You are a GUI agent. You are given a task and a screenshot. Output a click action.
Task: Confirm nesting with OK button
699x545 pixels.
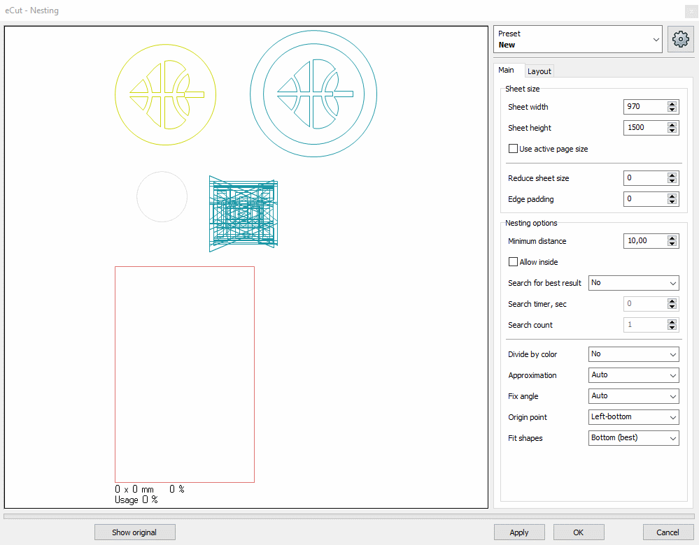[x=578, y=532]
